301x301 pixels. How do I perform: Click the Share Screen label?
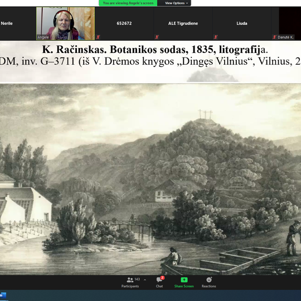point(184,286)
